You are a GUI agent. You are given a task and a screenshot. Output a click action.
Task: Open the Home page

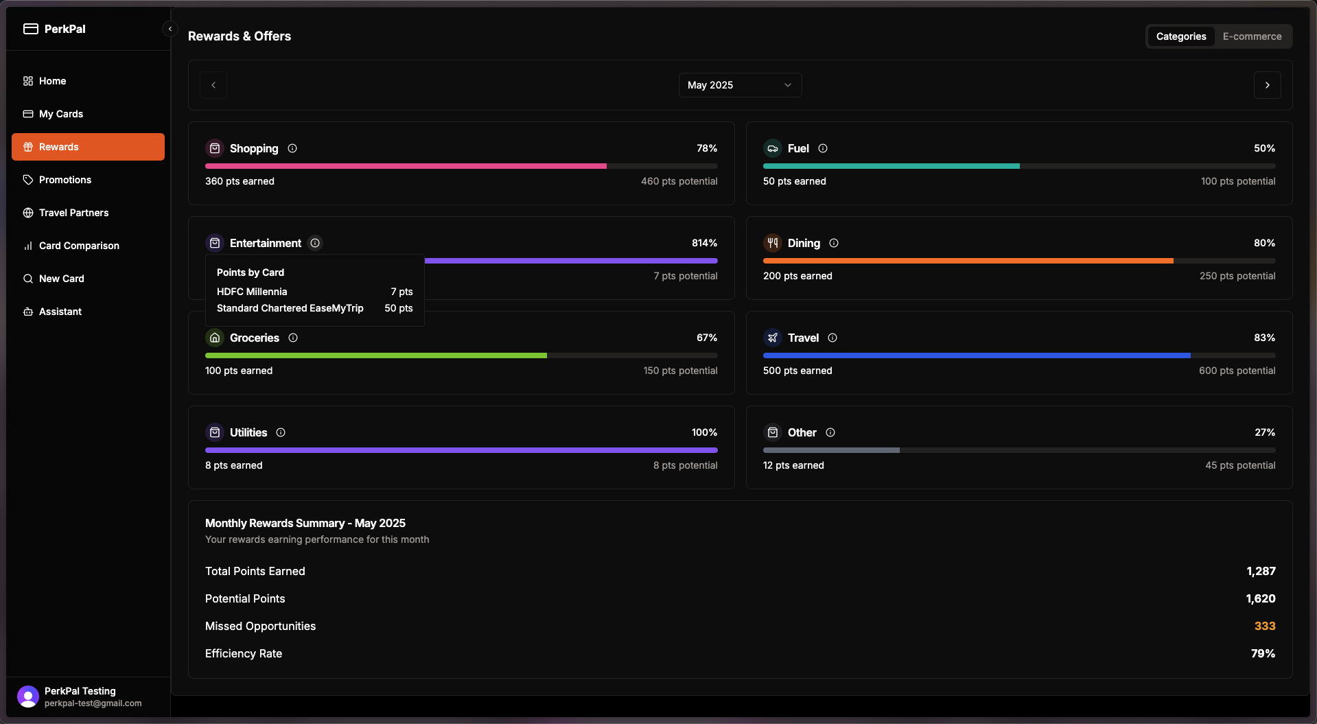(x=88, y=81)
